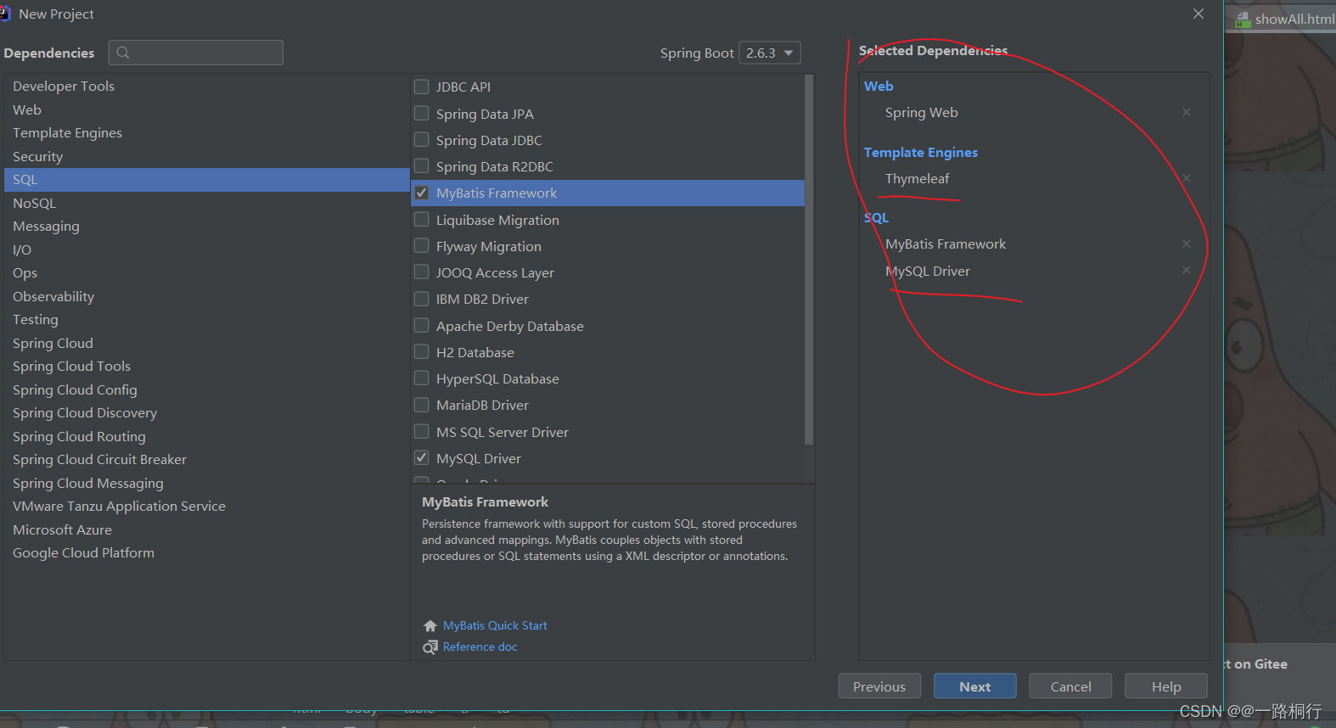Uncheck MyBatis Framework checkbox
The width and height of the screenshot is (1336, 728).
click(421, 193)
